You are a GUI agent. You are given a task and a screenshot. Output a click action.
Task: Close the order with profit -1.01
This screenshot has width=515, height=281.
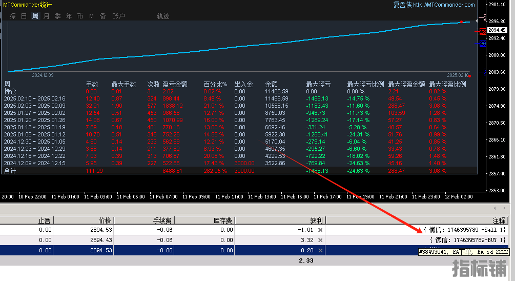tap(320, 230)
